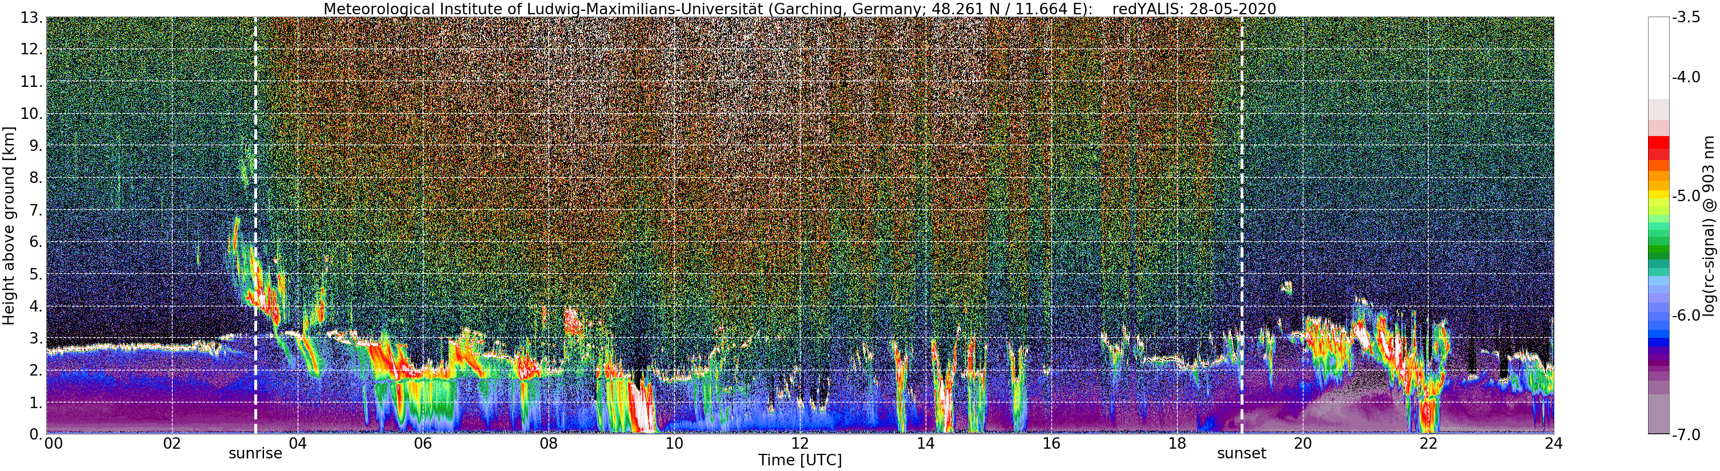Image resolution: width=1720 pixels, height=471 pixels.
Task: Click the "-7.0" colorbar tick value
Action: pyautogui.click(x=1686, y=435)
